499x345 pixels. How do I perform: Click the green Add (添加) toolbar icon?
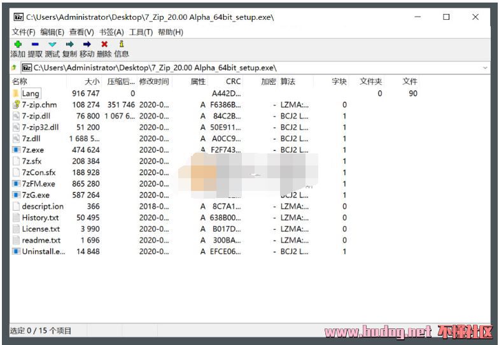pos(18,45)
